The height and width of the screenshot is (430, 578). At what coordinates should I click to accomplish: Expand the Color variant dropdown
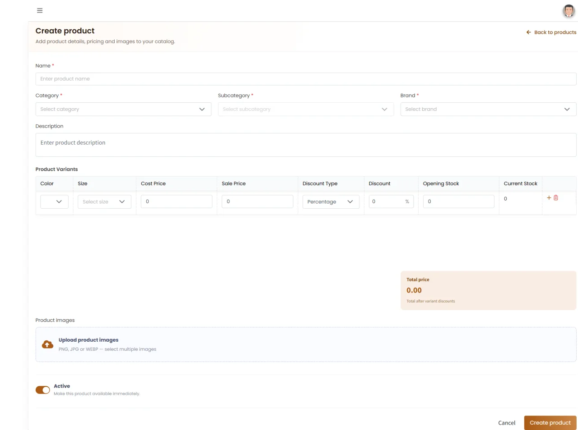coord(54,201)
